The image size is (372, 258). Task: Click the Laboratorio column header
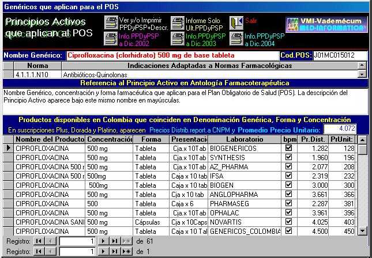tap(245, 139)
